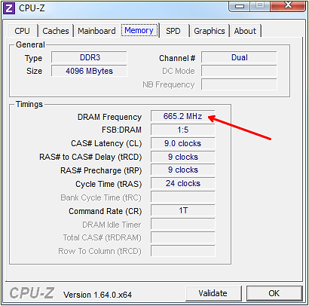Click the RAS# to CAS# Delay label
The width and height of the screenshot is (309, 306).
pos(90,157)
